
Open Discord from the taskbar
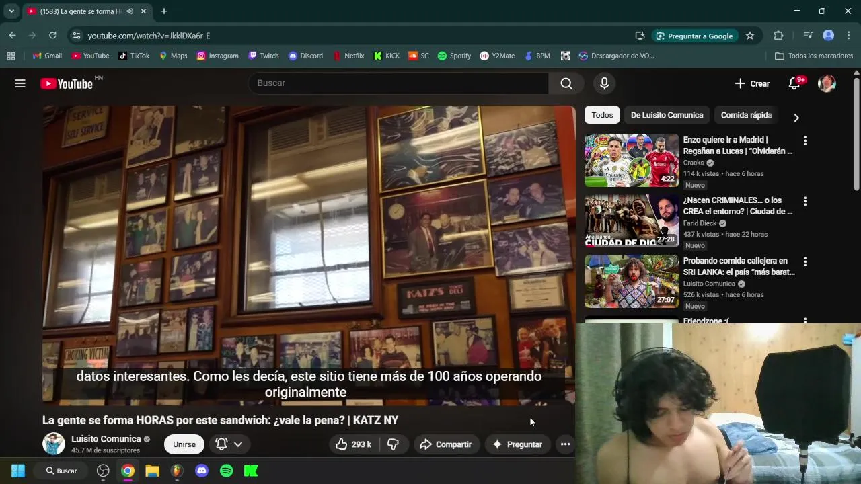(x=202, y=471)
